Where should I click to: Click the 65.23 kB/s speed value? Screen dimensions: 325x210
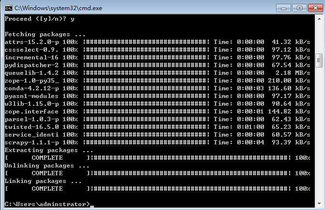(x=291, y=127)
